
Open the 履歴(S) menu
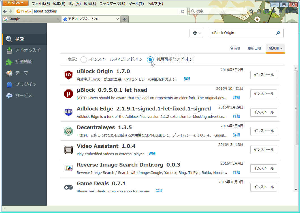tap(90, 4)
